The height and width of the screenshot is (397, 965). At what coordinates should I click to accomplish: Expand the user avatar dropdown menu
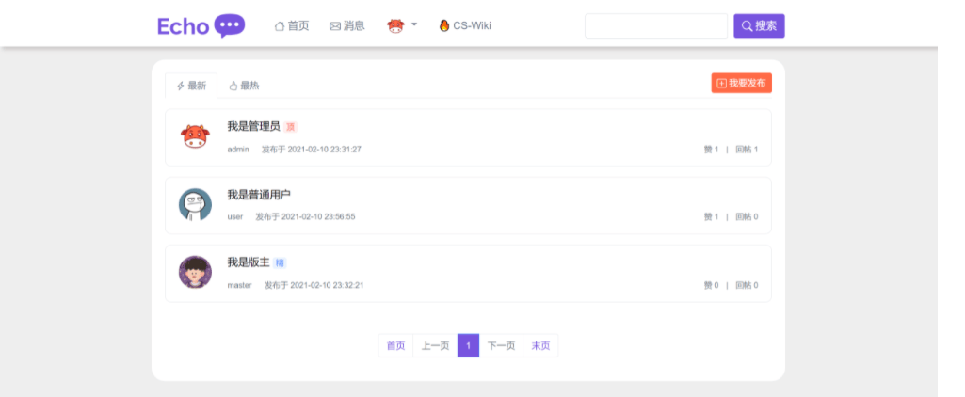click(402, 25)
